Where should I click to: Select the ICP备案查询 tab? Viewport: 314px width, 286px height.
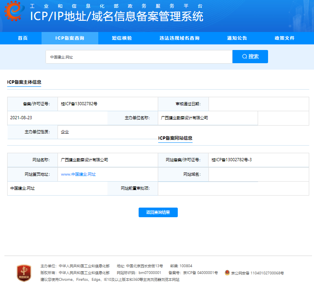click(70, 38)
